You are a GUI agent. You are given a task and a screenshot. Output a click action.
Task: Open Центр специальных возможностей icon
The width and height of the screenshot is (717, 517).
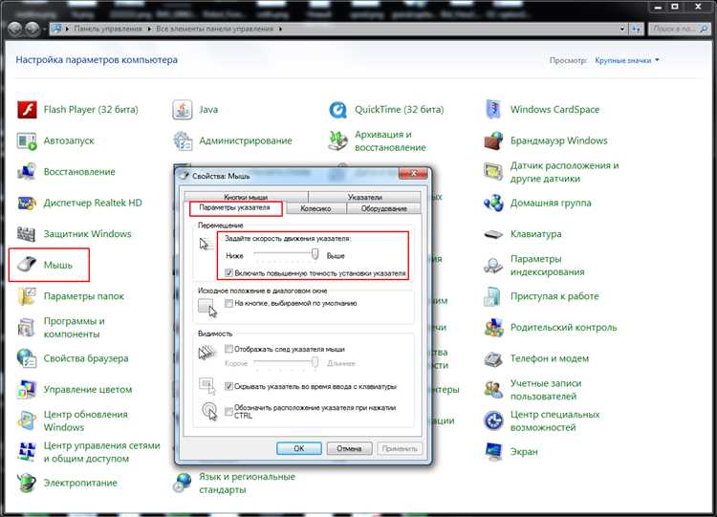(493, 420)
